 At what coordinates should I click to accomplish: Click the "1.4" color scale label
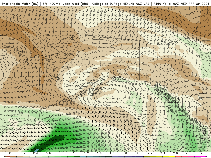(x=99, y=153)
